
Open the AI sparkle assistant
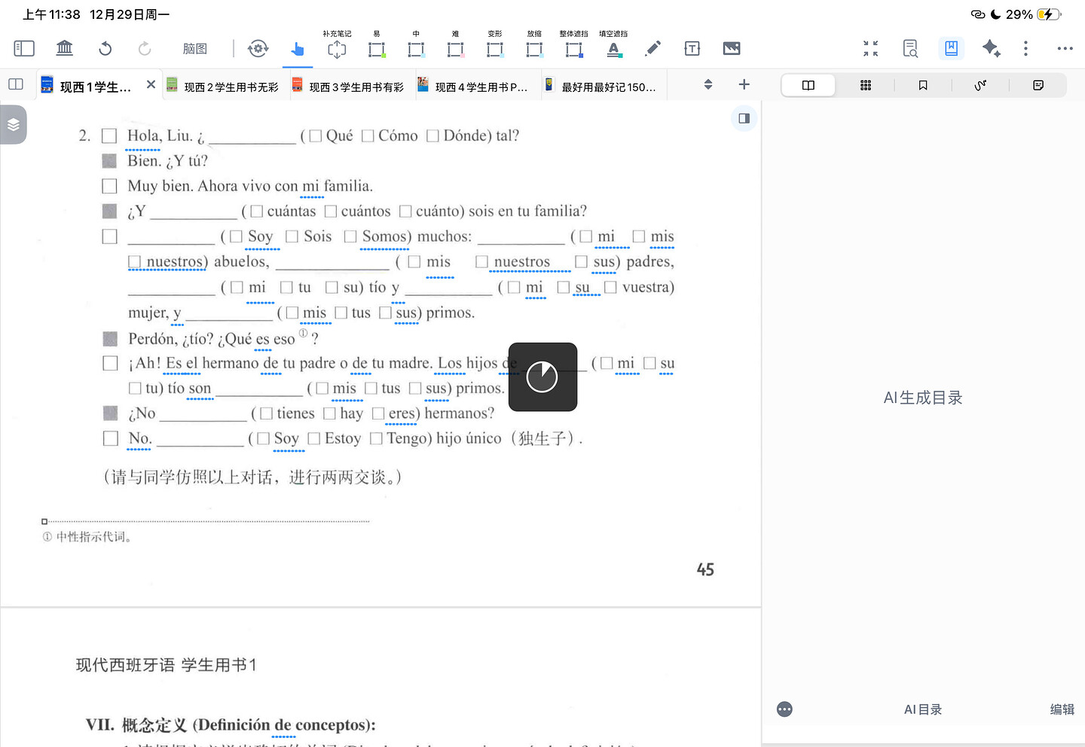click(991, 49)
